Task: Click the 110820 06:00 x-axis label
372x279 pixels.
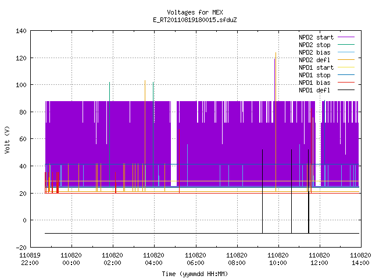Action: [195, 259]
